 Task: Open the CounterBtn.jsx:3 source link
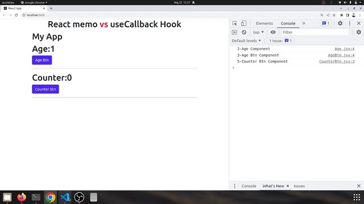point(337,62)
